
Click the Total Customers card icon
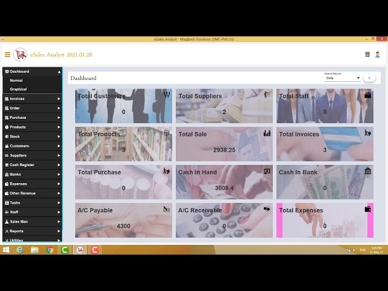(167, 95)
